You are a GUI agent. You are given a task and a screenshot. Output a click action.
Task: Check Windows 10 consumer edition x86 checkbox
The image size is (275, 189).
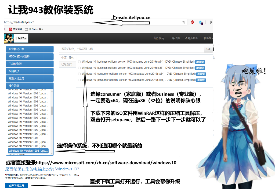tap(79, 80)
